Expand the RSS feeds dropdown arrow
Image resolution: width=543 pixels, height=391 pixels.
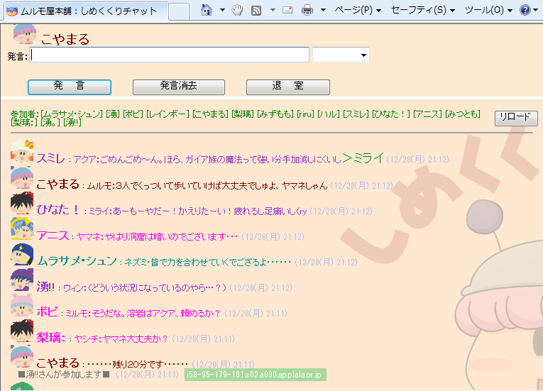(273, 10)
